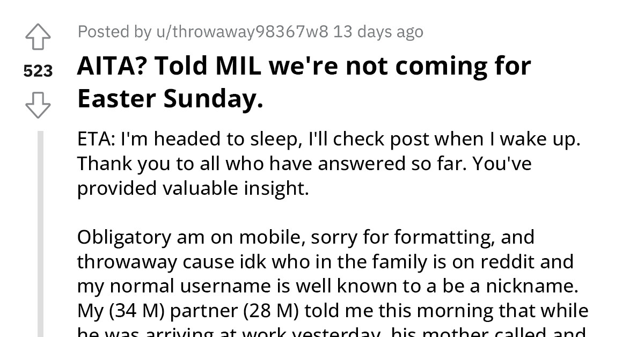Toggle vote state by clicking the up arrow
This screenshot has width=644, height=337.
[37, 36]
